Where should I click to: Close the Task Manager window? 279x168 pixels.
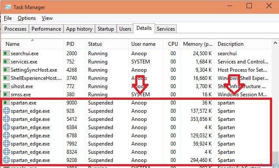pos(269,6)
